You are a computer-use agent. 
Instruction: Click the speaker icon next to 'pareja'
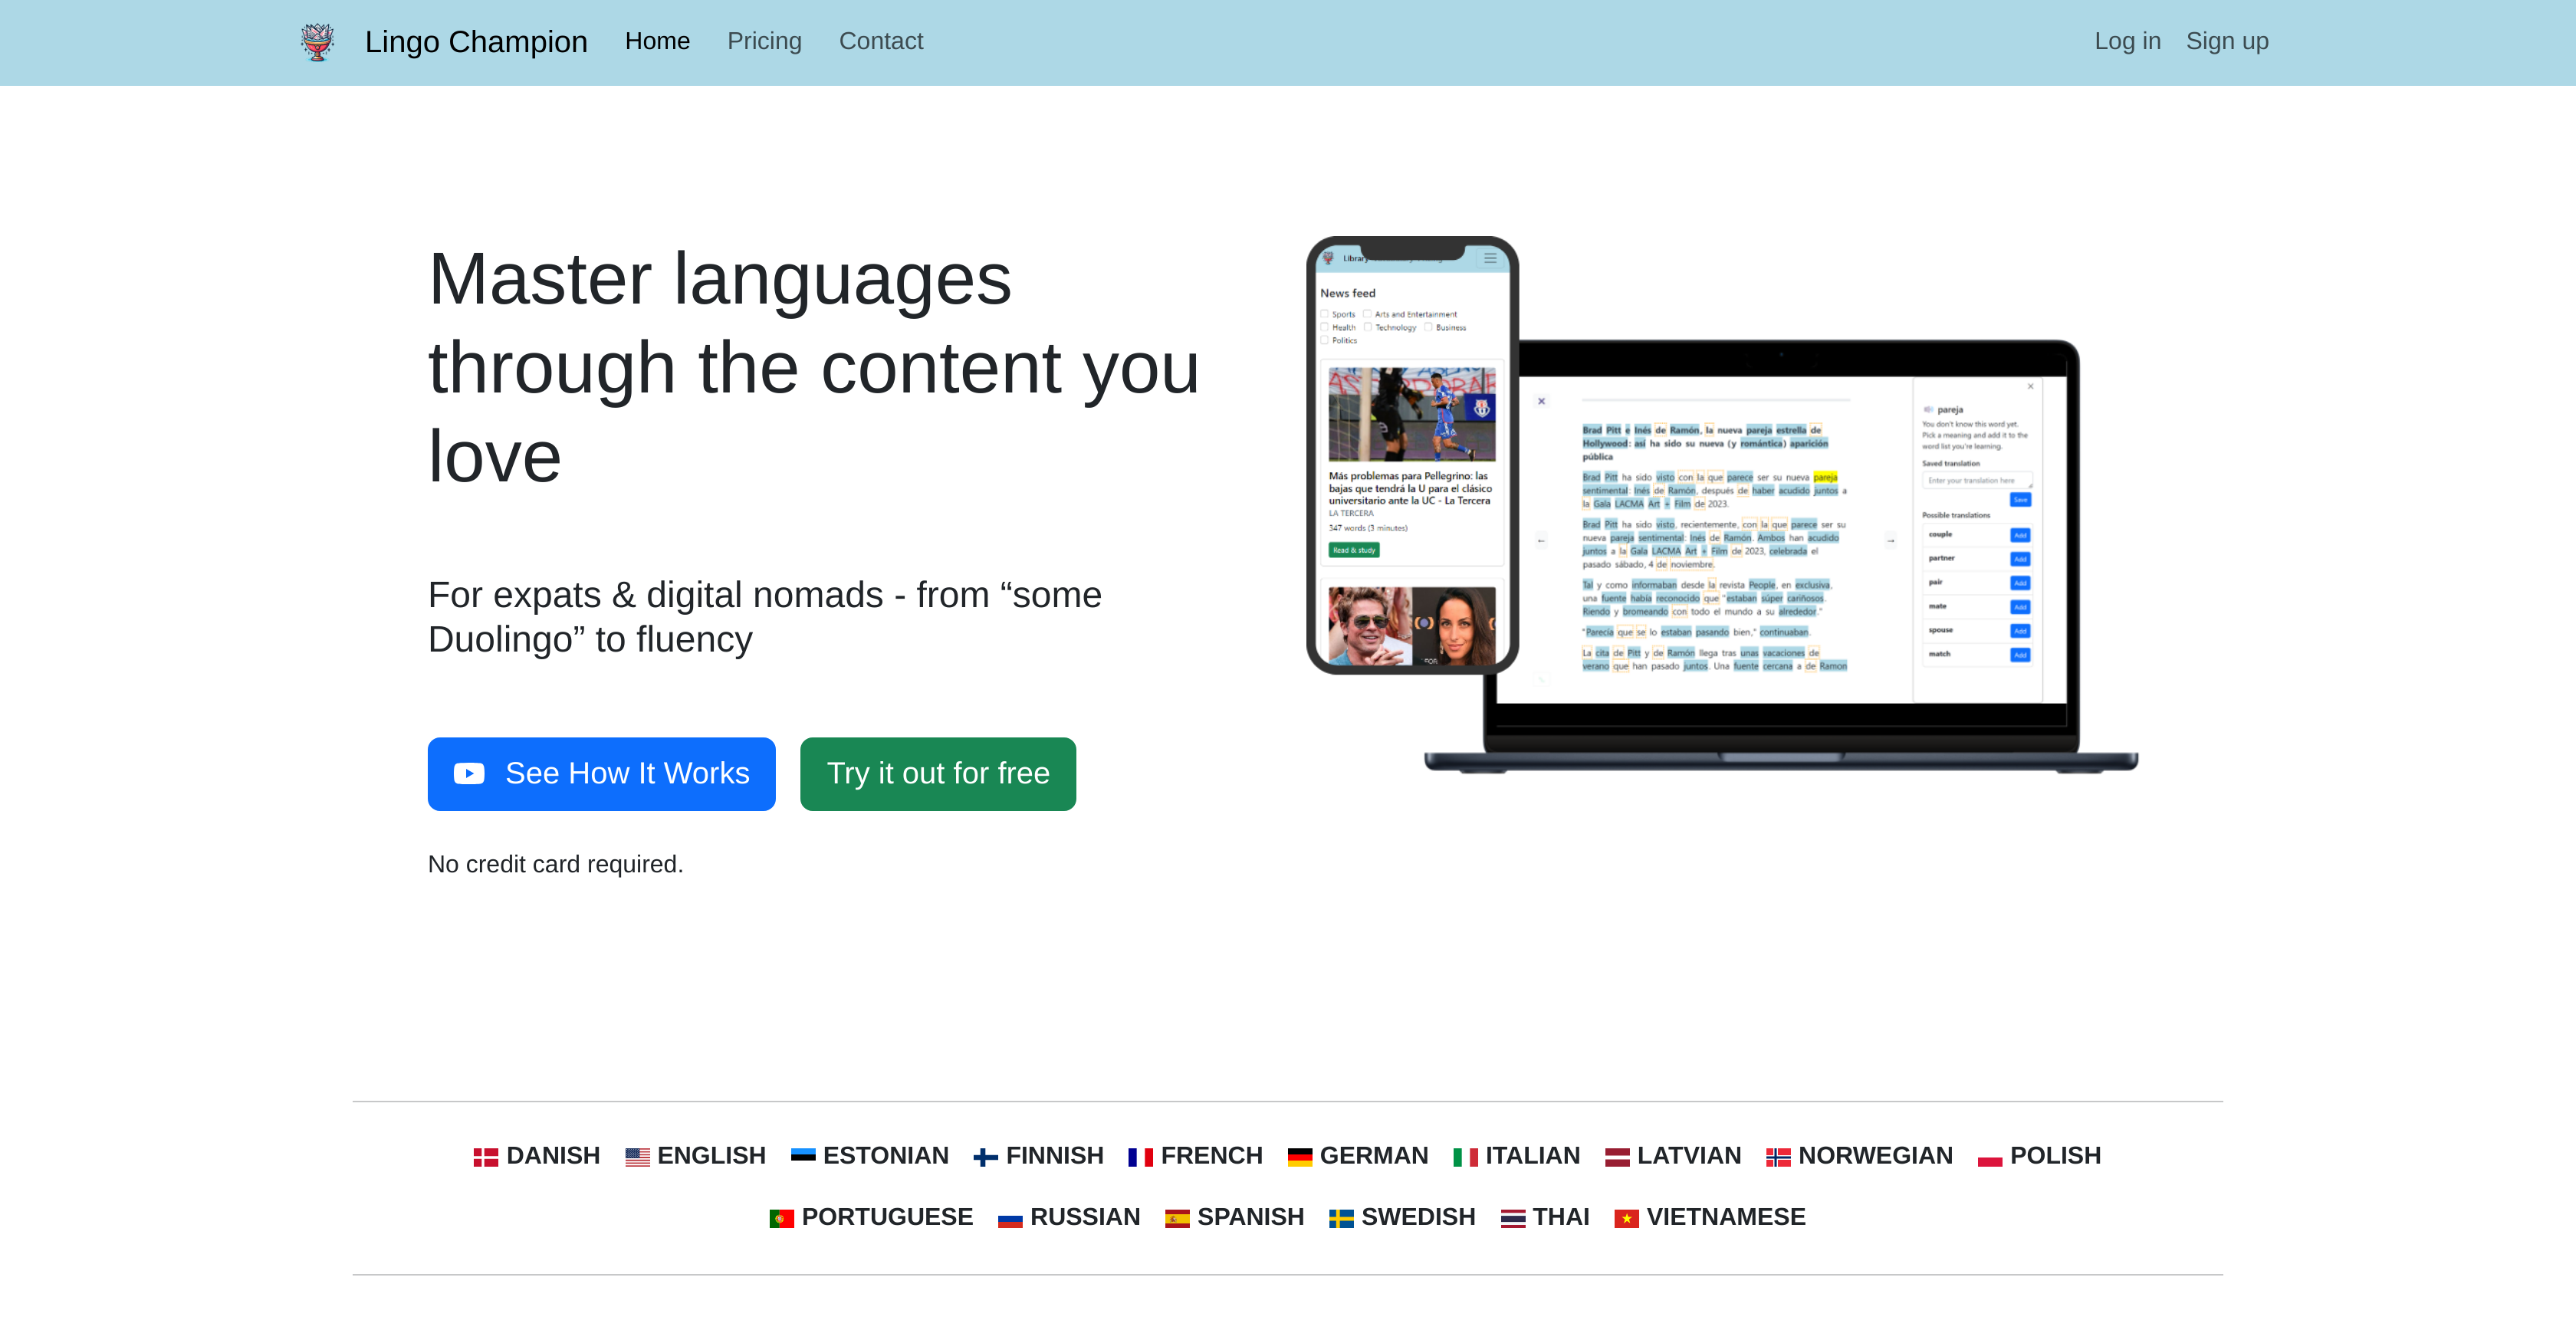tap(1929, 410)
